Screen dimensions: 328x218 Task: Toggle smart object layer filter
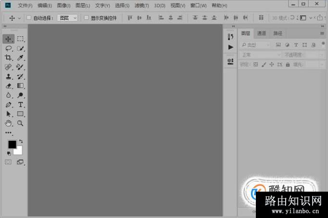(314, 45)
